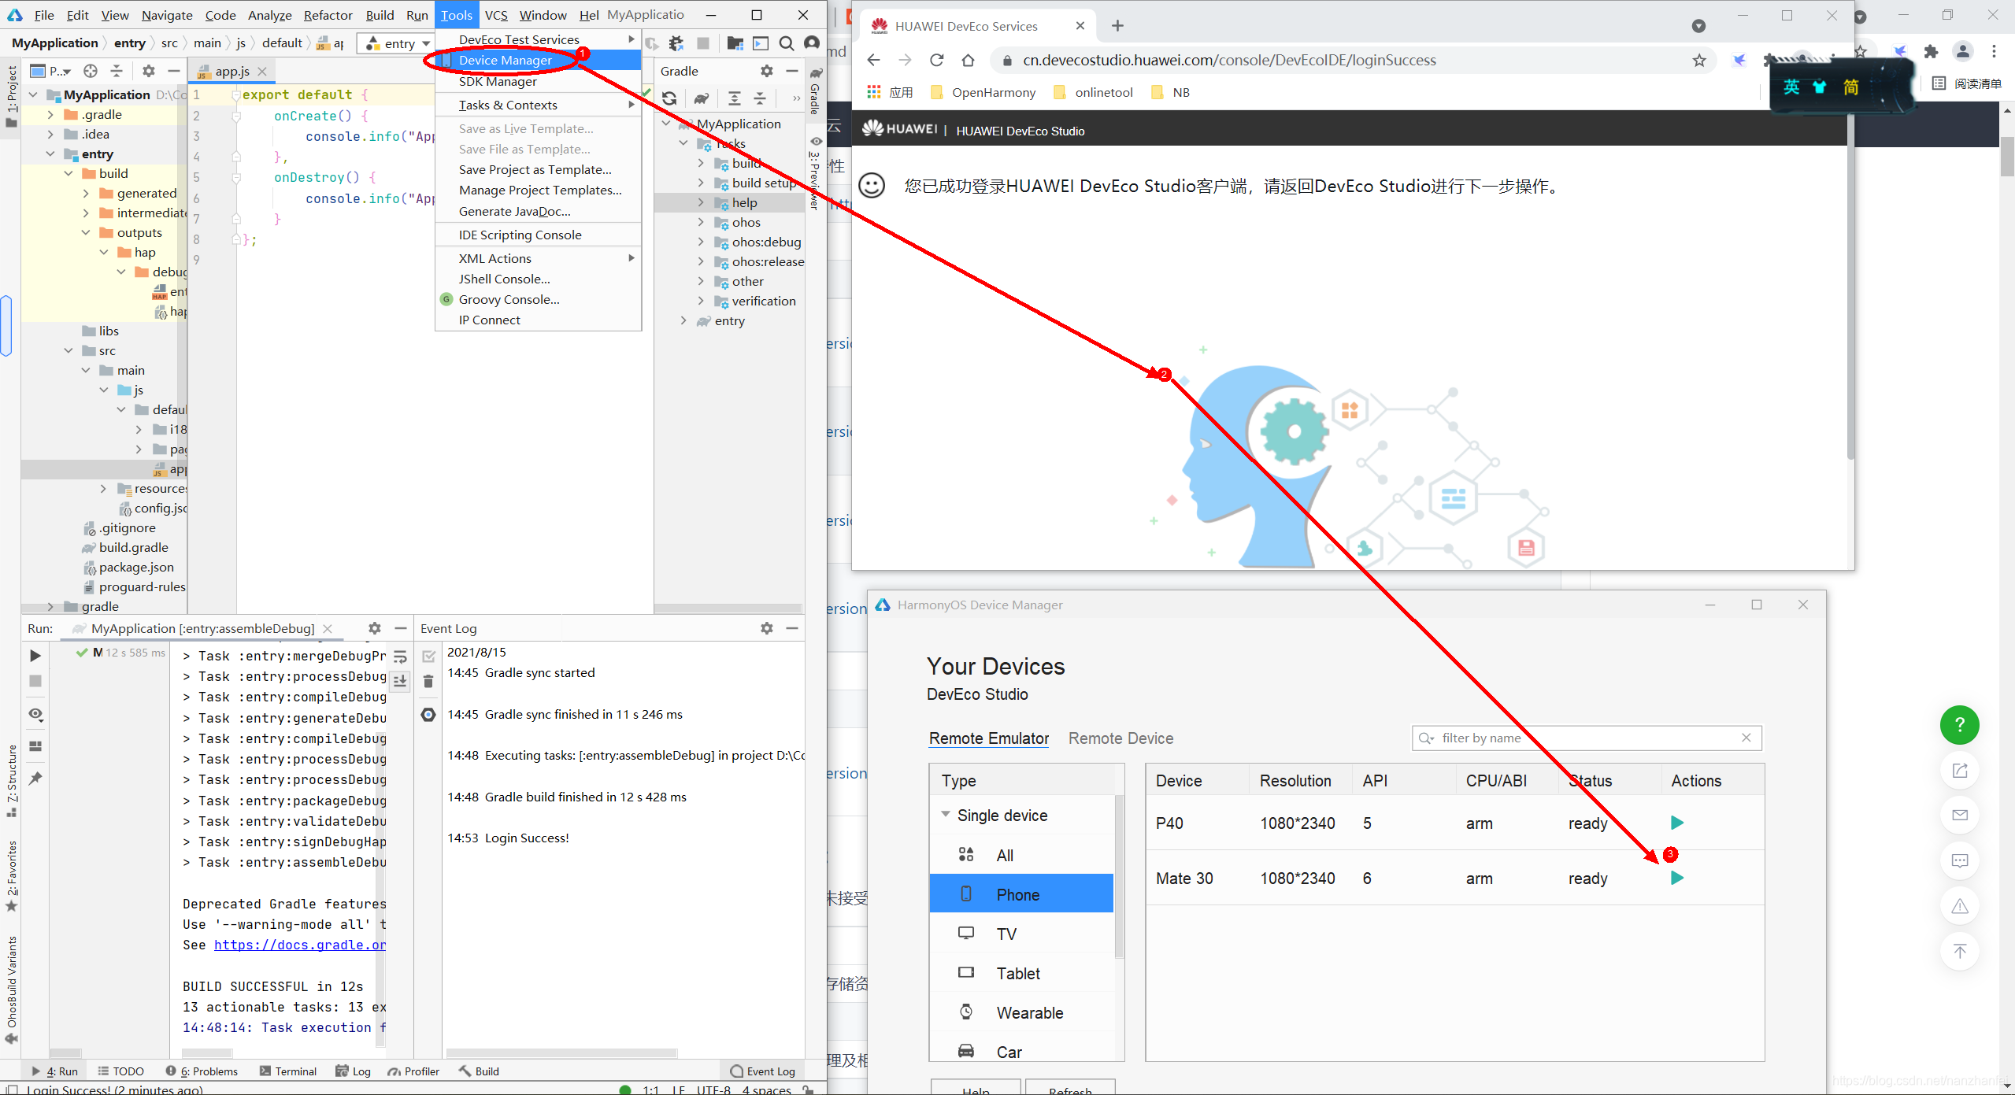Collapse the outputs folder
The width and height of the screenshot is (2015, 1095).
87,232
